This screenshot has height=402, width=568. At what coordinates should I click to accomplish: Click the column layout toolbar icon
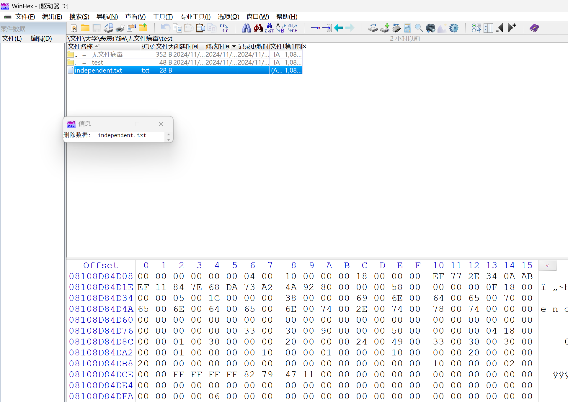tap(488, 28)
